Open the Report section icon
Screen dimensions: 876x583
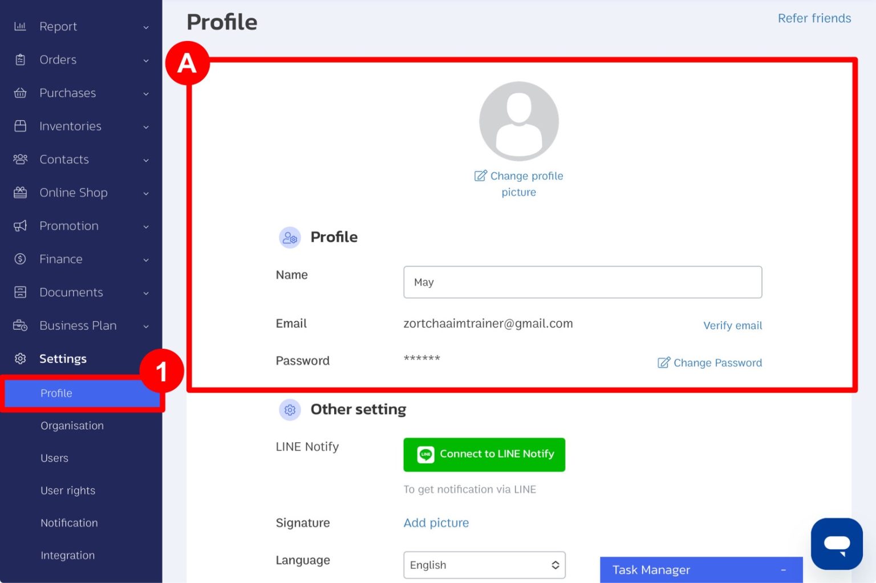click(20, 26)
